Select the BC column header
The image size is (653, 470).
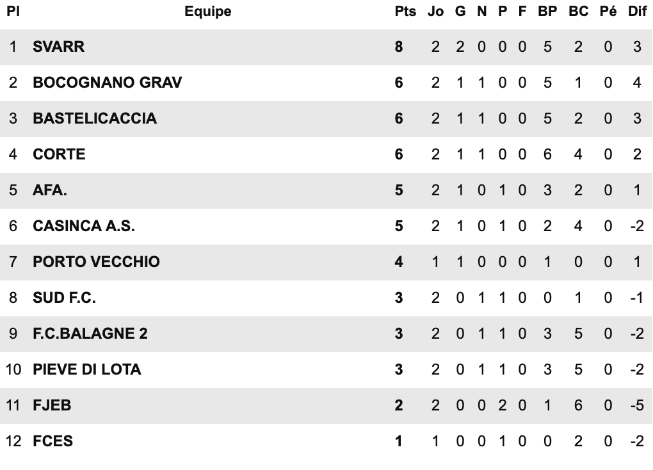578,12
